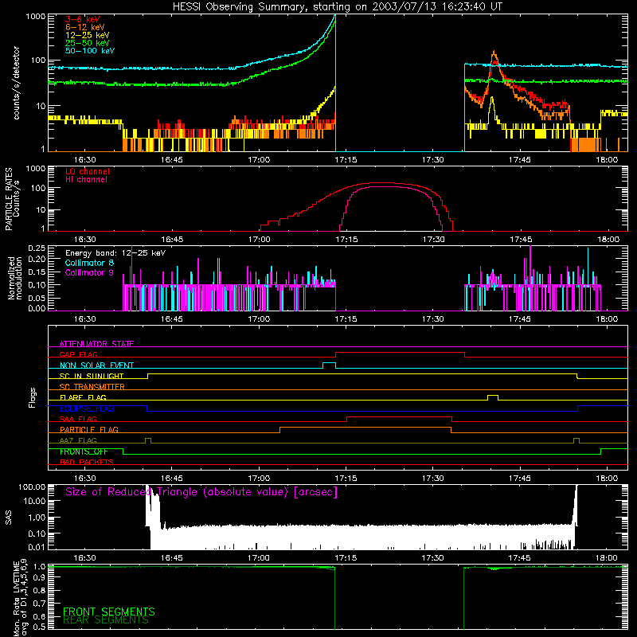Click the SAS axis label

tap(8, 518)
